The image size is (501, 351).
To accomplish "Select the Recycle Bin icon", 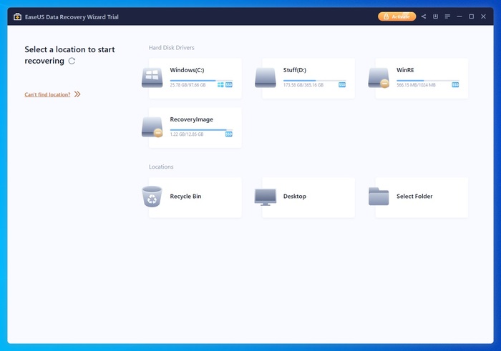I will (152, 197).
